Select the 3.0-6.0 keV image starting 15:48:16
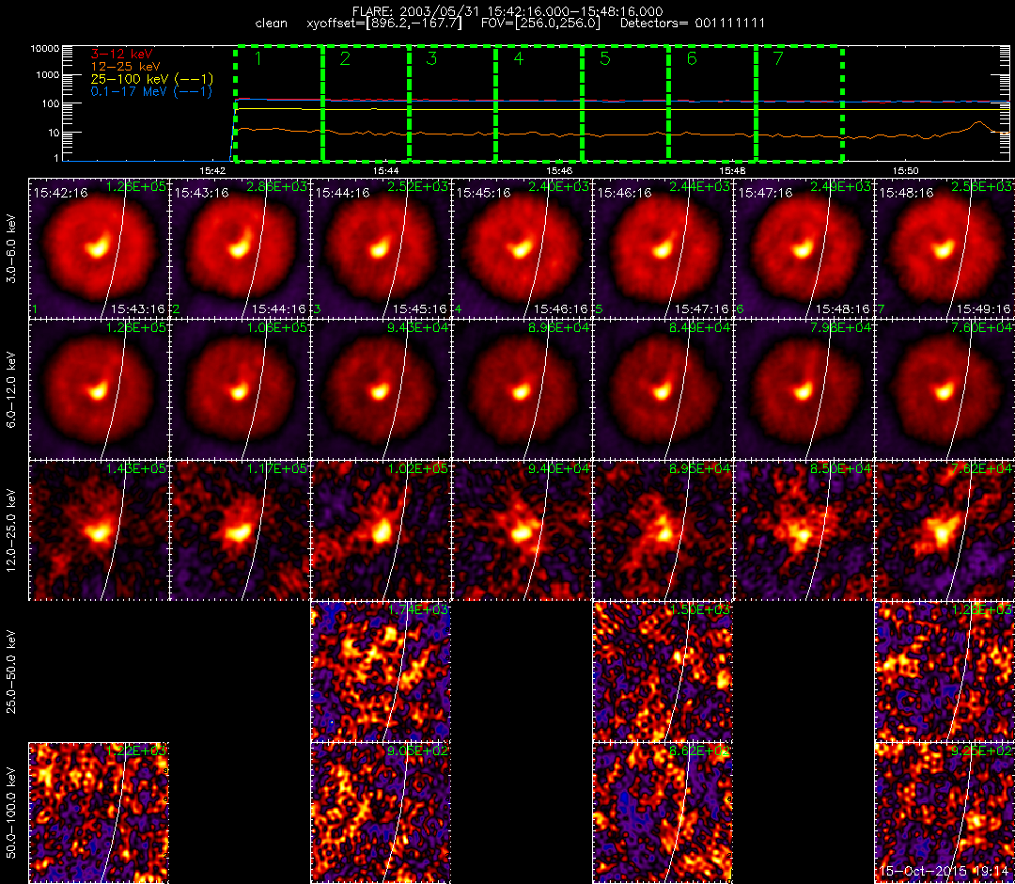The height and width of the screenshot is (884, 1015). (945, 248)
